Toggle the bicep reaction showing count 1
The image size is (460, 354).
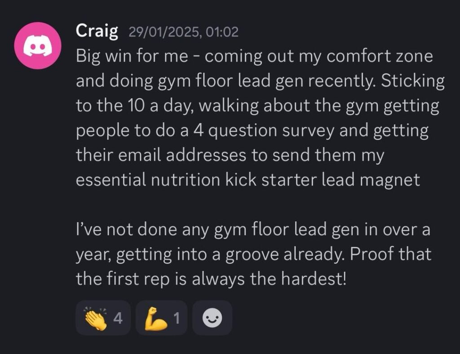point(162,318)
